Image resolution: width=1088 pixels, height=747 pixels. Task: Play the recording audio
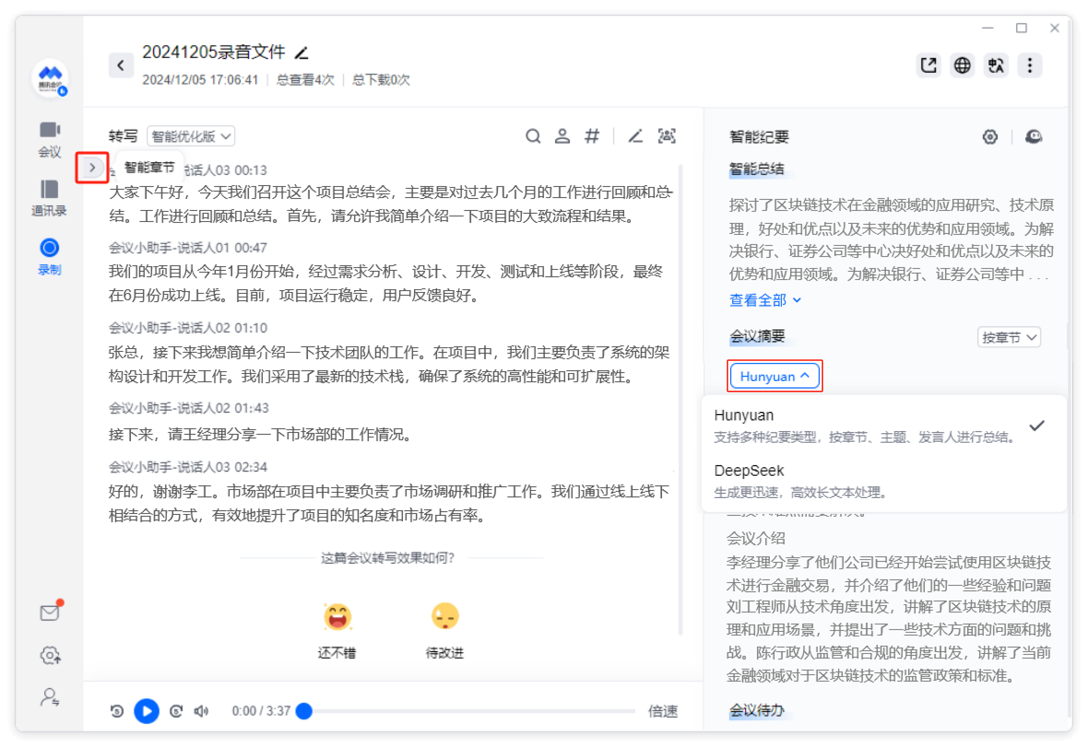[x=146, y=711]
